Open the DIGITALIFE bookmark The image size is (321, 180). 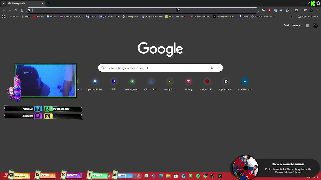199,17
